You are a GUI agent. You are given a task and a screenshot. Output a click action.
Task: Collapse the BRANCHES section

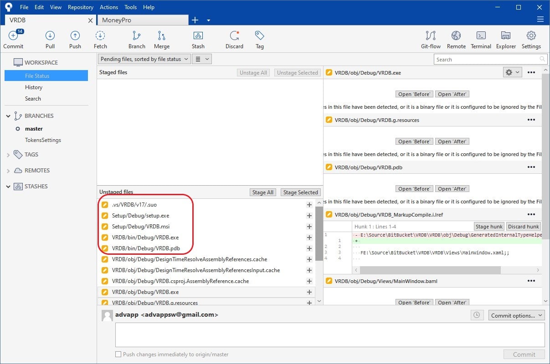click(8, 116)
